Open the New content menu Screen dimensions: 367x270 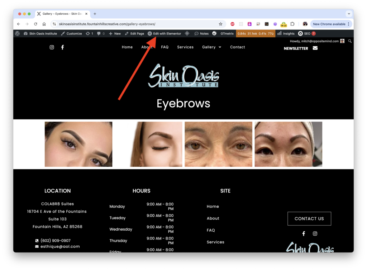pos(115,33)
